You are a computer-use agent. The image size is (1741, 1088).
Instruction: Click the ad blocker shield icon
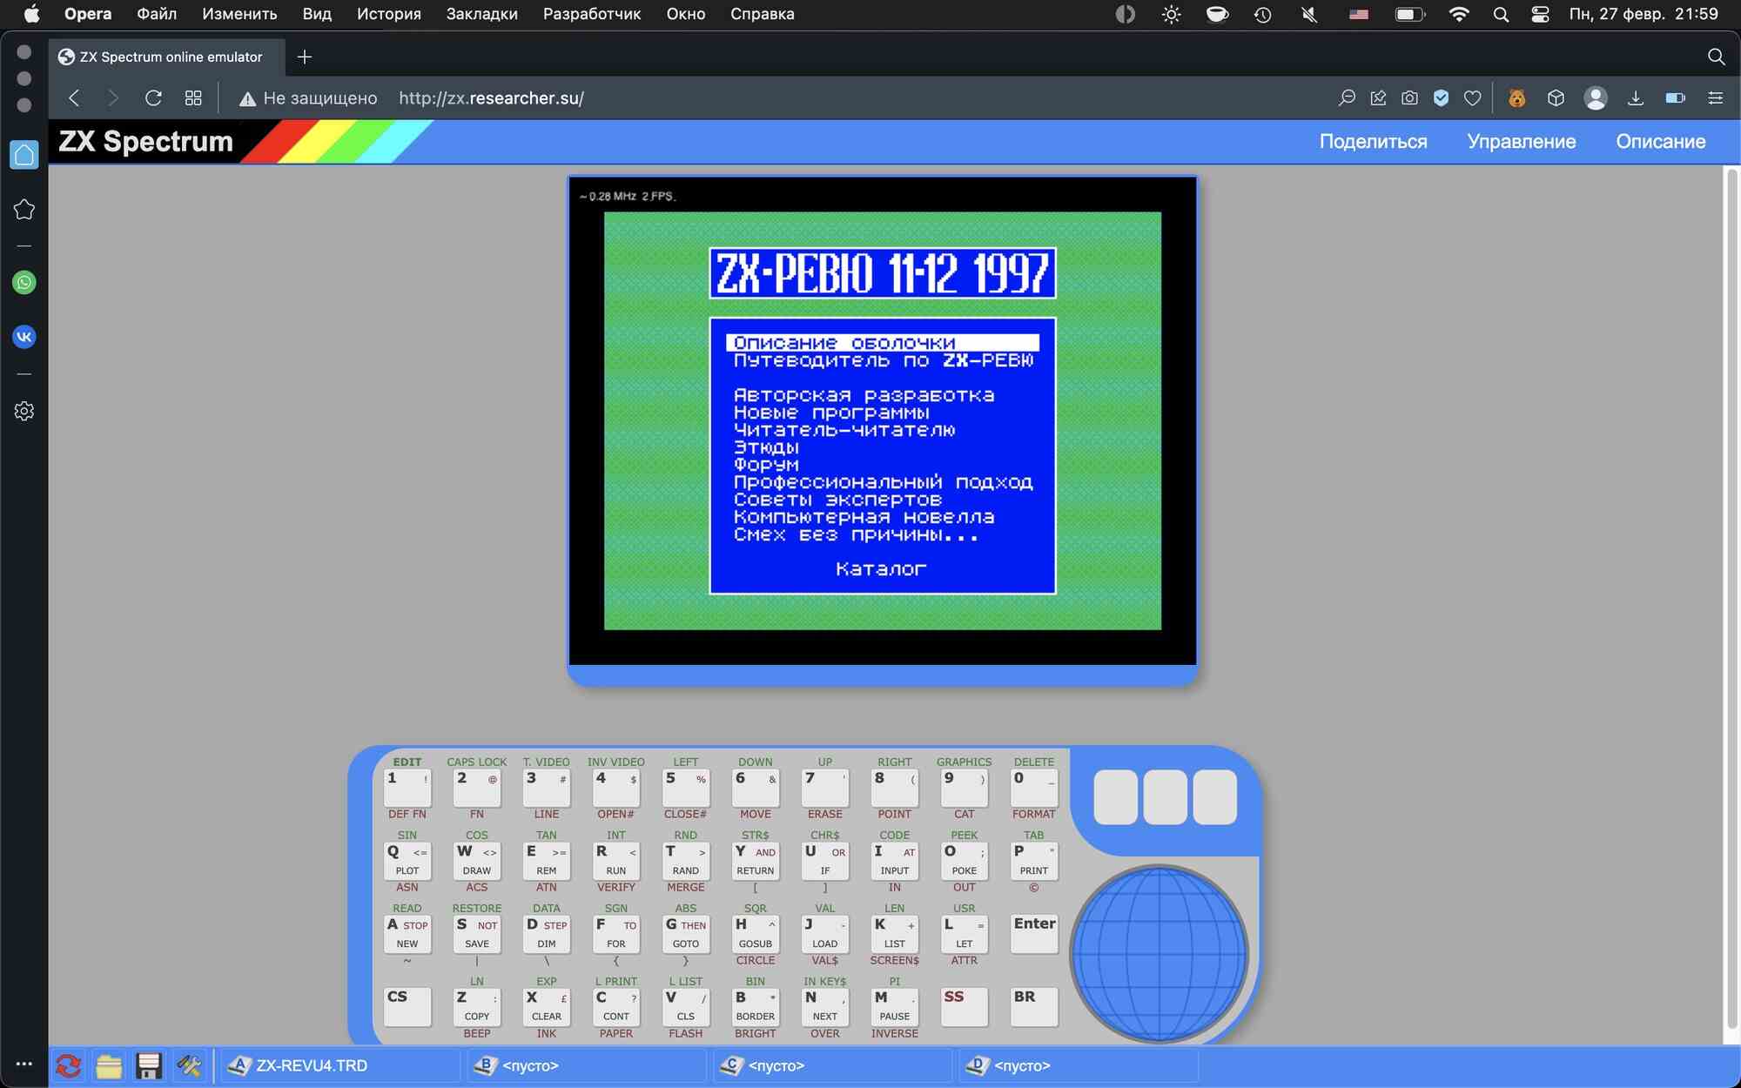tap(1441, 98)
